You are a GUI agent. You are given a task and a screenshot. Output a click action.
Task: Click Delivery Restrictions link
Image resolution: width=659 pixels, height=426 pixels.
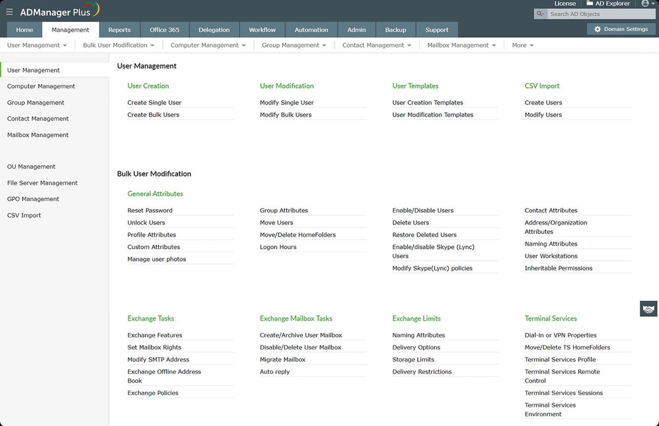(422, 372)
